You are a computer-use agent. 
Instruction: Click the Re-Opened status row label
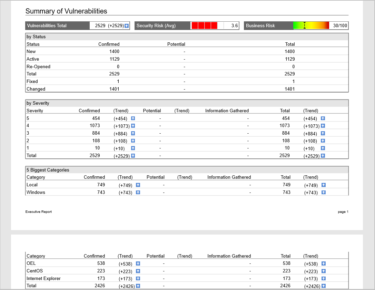[39, 66]
